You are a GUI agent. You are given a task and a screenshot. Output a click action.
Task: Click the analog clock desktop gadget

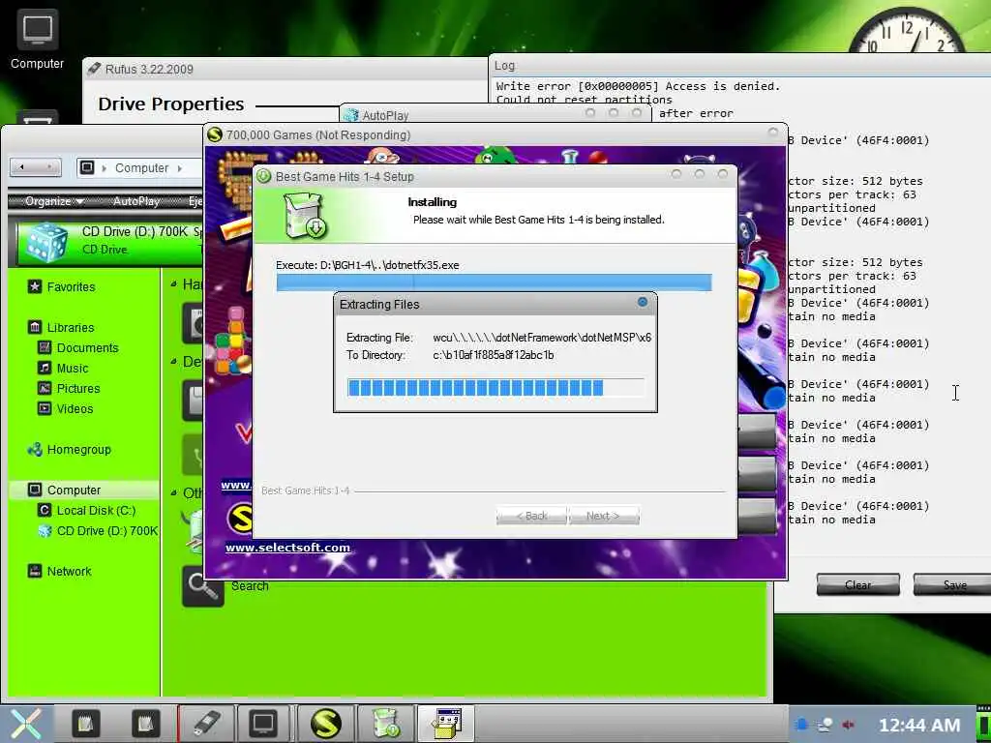(907, 30)
